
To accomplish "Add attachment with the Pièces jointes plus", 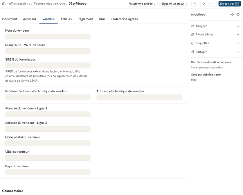I will coord(238,34).
